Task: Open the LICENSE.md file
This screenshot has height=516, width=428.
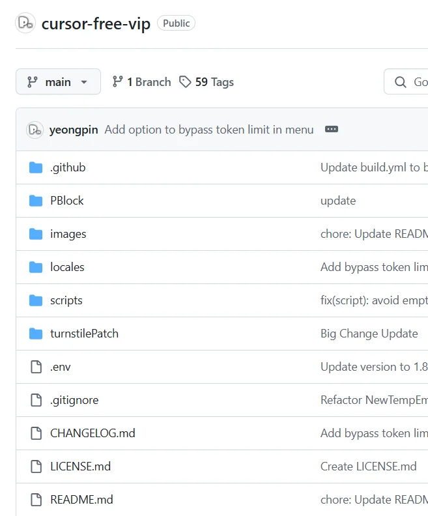Action: [x=81, y=466]
